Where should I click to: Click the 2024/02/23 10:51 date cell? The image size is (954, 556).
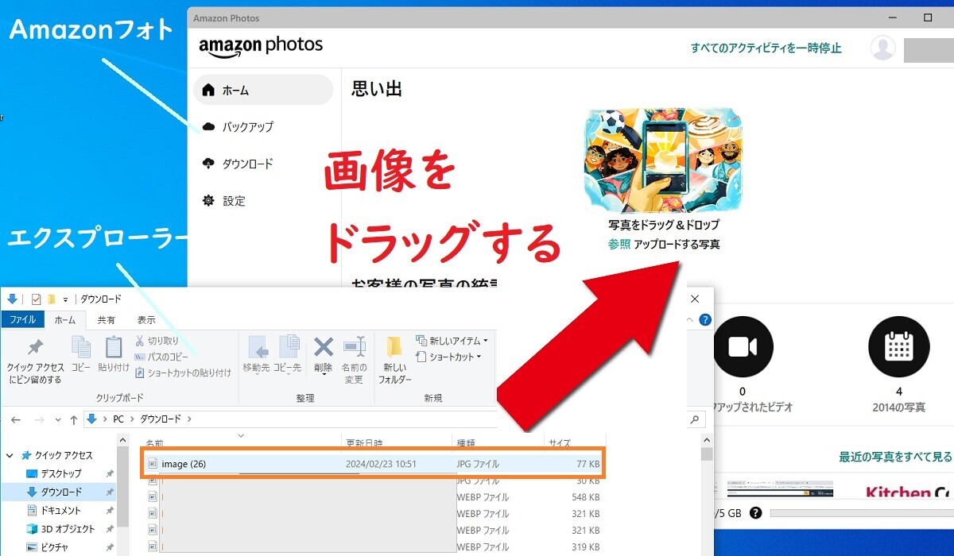tap(381, 464)
